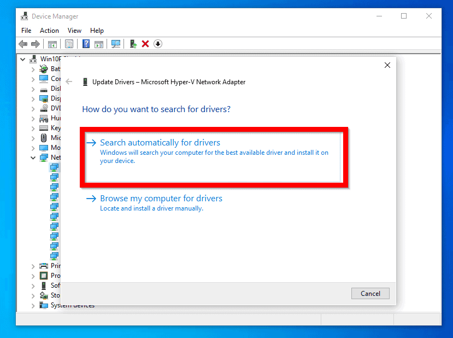Select the Software devices category icon

tap(44, 285)
